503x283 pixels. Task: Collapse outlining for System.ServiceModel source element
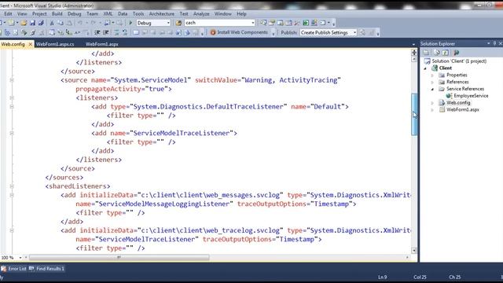pos(12,80)
